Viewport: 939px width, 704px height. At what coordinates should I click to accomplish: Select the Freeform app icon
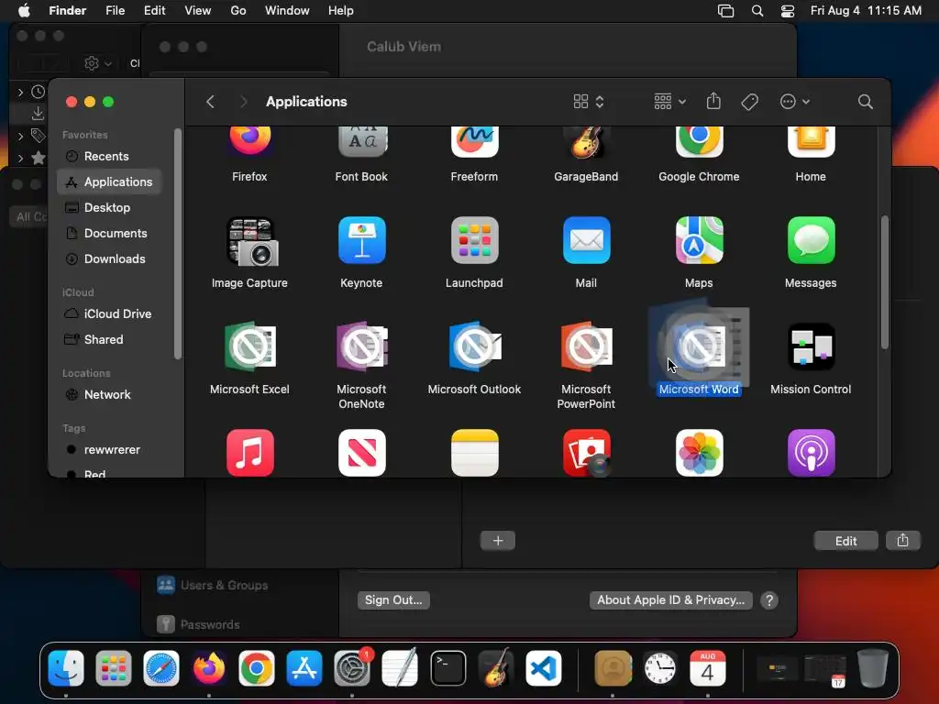[474, 142]
